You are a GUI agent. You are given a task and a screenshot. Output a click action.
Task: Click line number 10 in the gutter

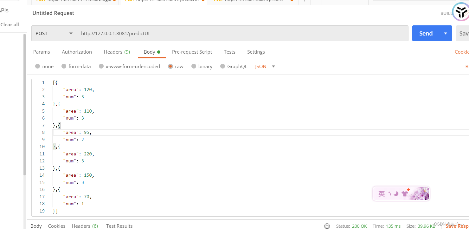(x=42, y=147)
